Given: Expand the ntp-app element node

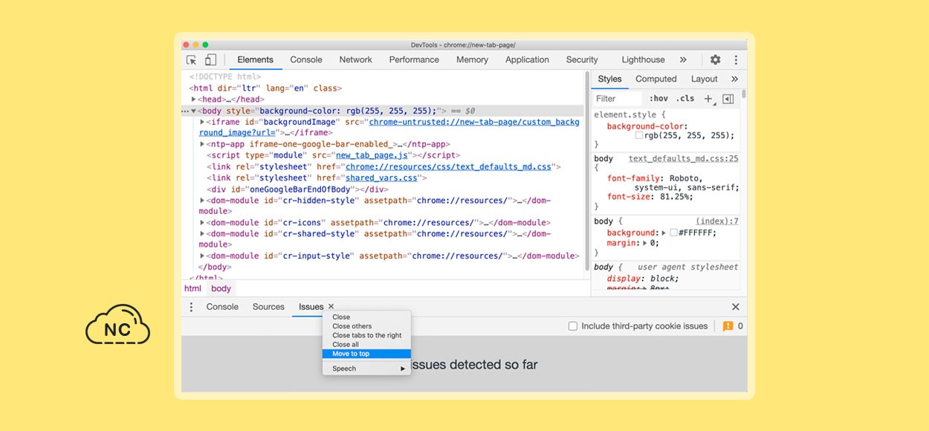Looking at the screenshot, I should coord(203,144).
